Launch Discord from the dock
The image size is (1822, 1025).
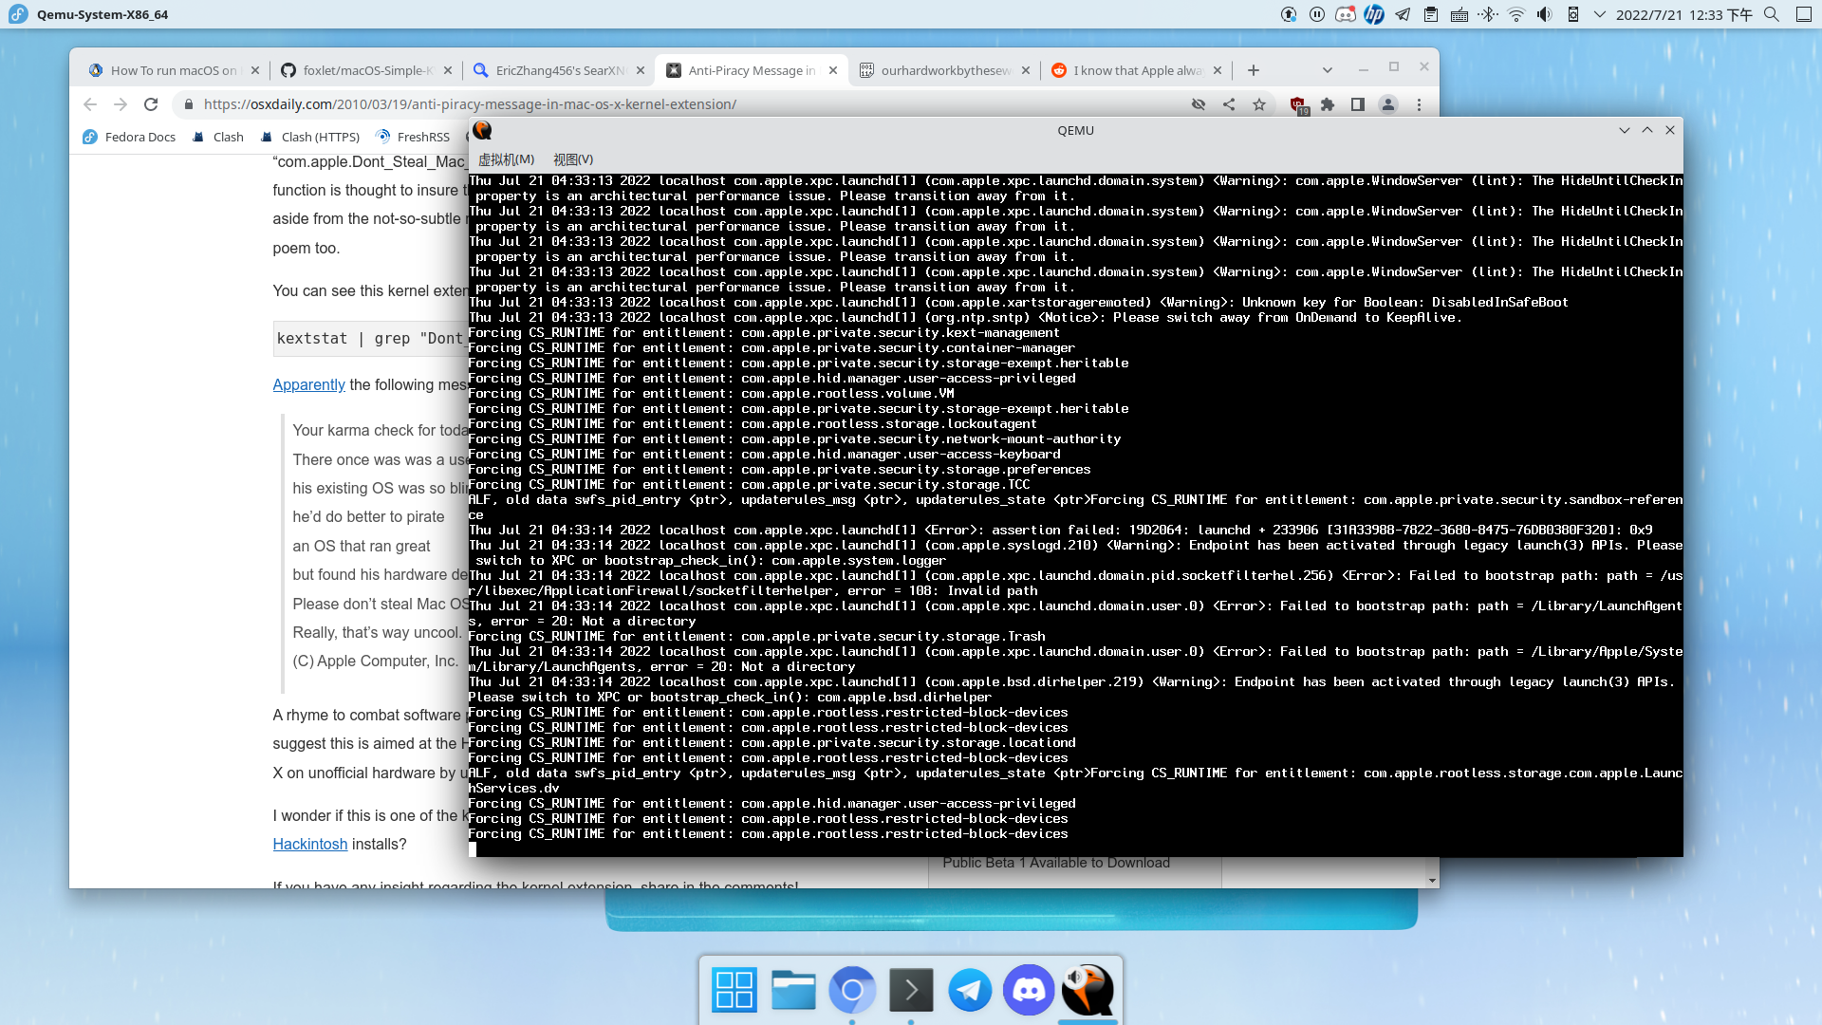pos(1029,991)
